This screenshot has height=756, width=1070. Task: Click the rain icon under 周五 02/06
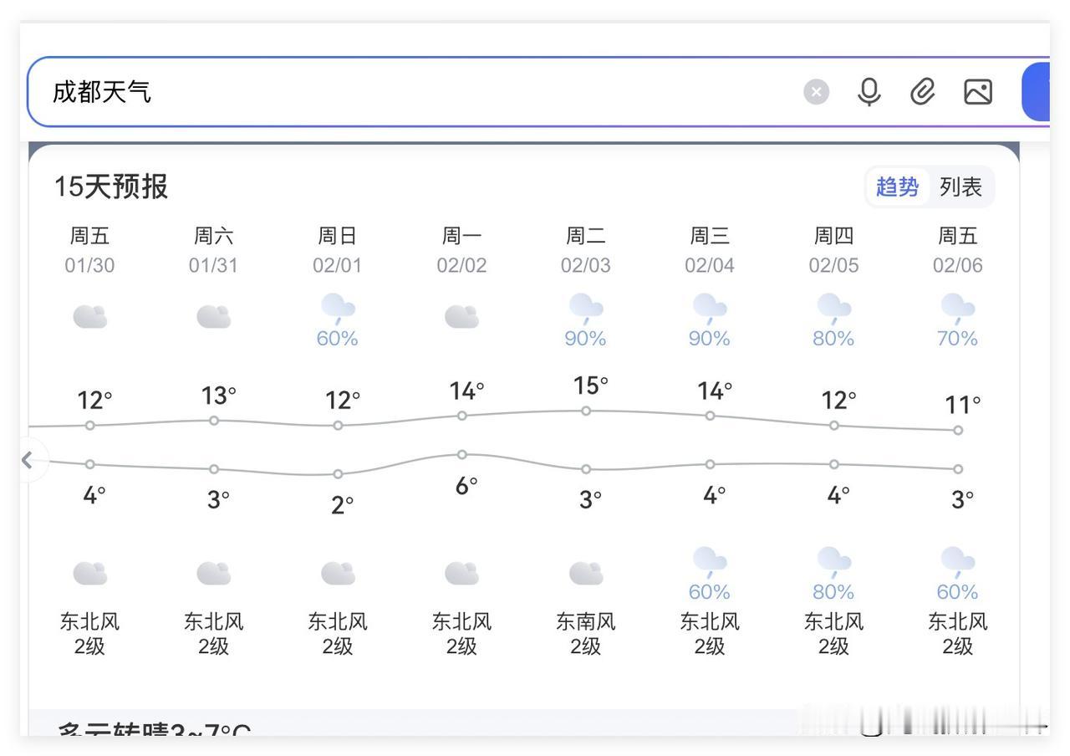958,309
